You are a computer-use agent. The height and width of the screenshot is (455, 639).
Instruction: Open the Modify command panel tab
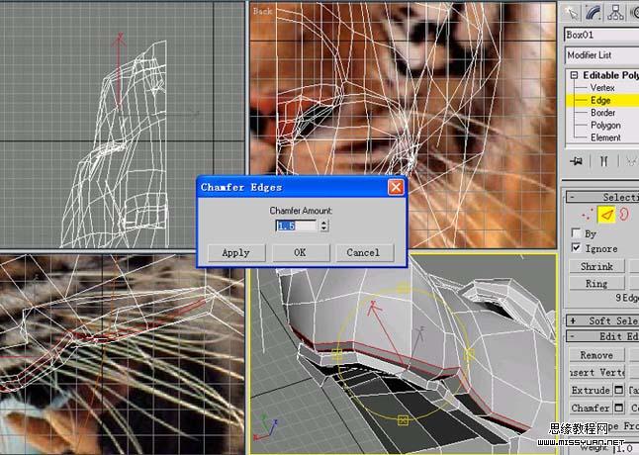click(x=593, y=13)
